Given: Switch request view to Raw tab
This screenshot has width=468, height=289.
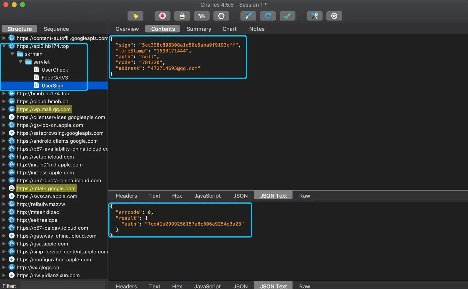Looking at the screenshot, I should tap(304, 195).
